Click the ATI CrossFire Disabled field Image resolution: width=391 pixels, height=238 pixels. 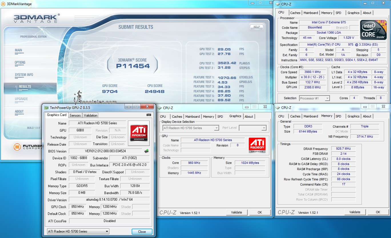point(109,221)
